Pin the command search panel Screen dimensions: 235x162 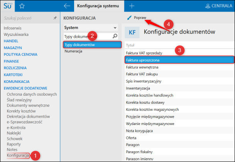point(55,18)
